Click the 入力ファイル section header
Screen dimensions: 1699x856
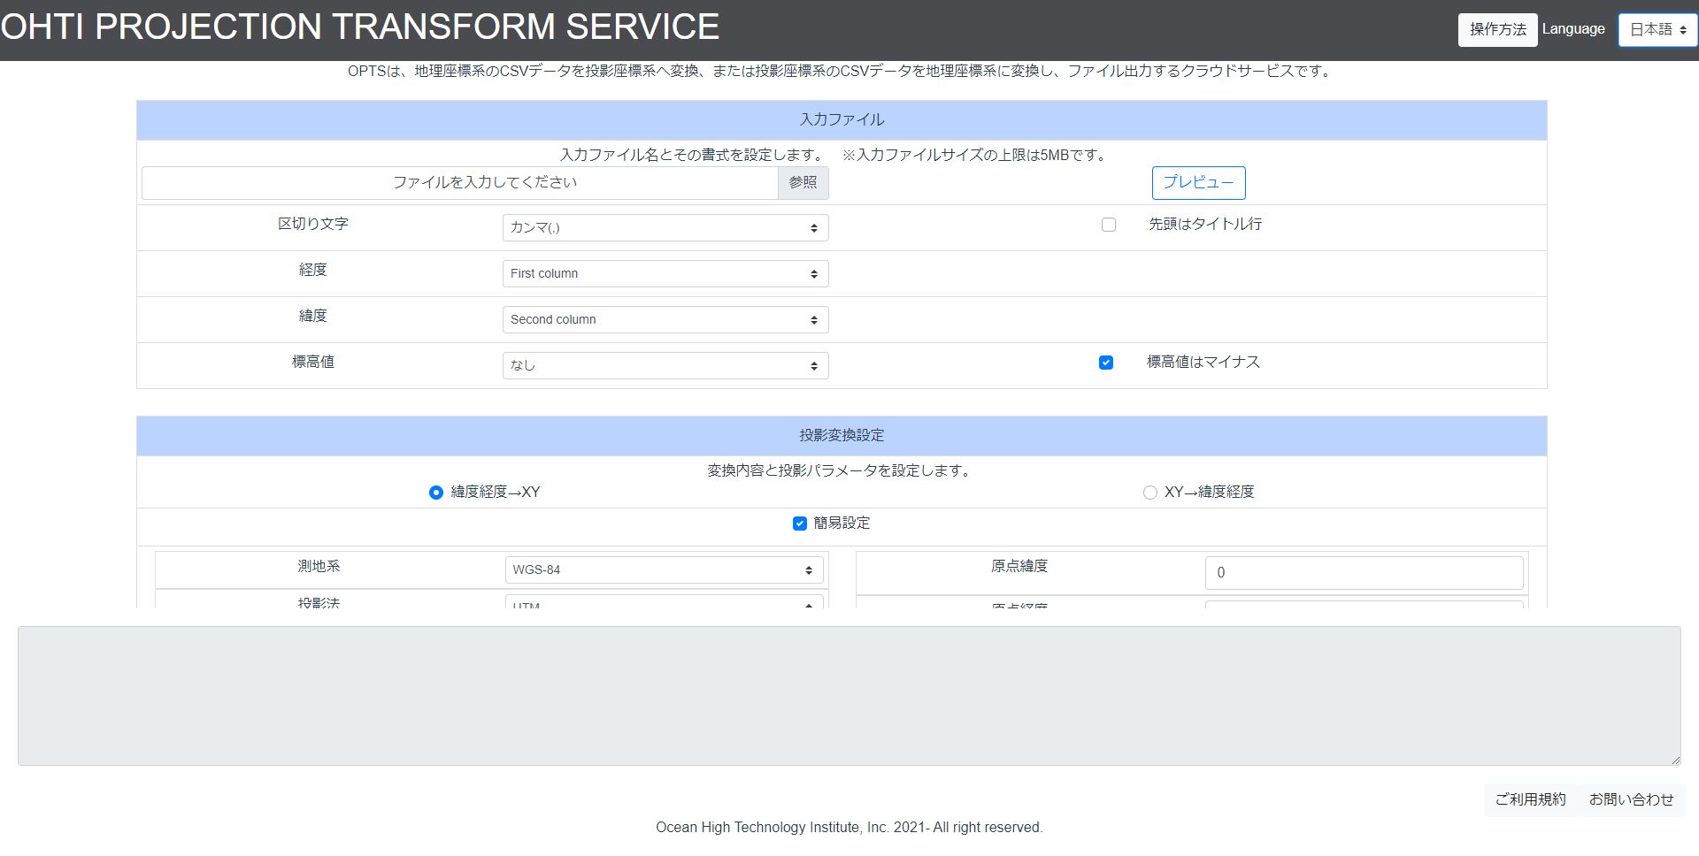[842, 120]
